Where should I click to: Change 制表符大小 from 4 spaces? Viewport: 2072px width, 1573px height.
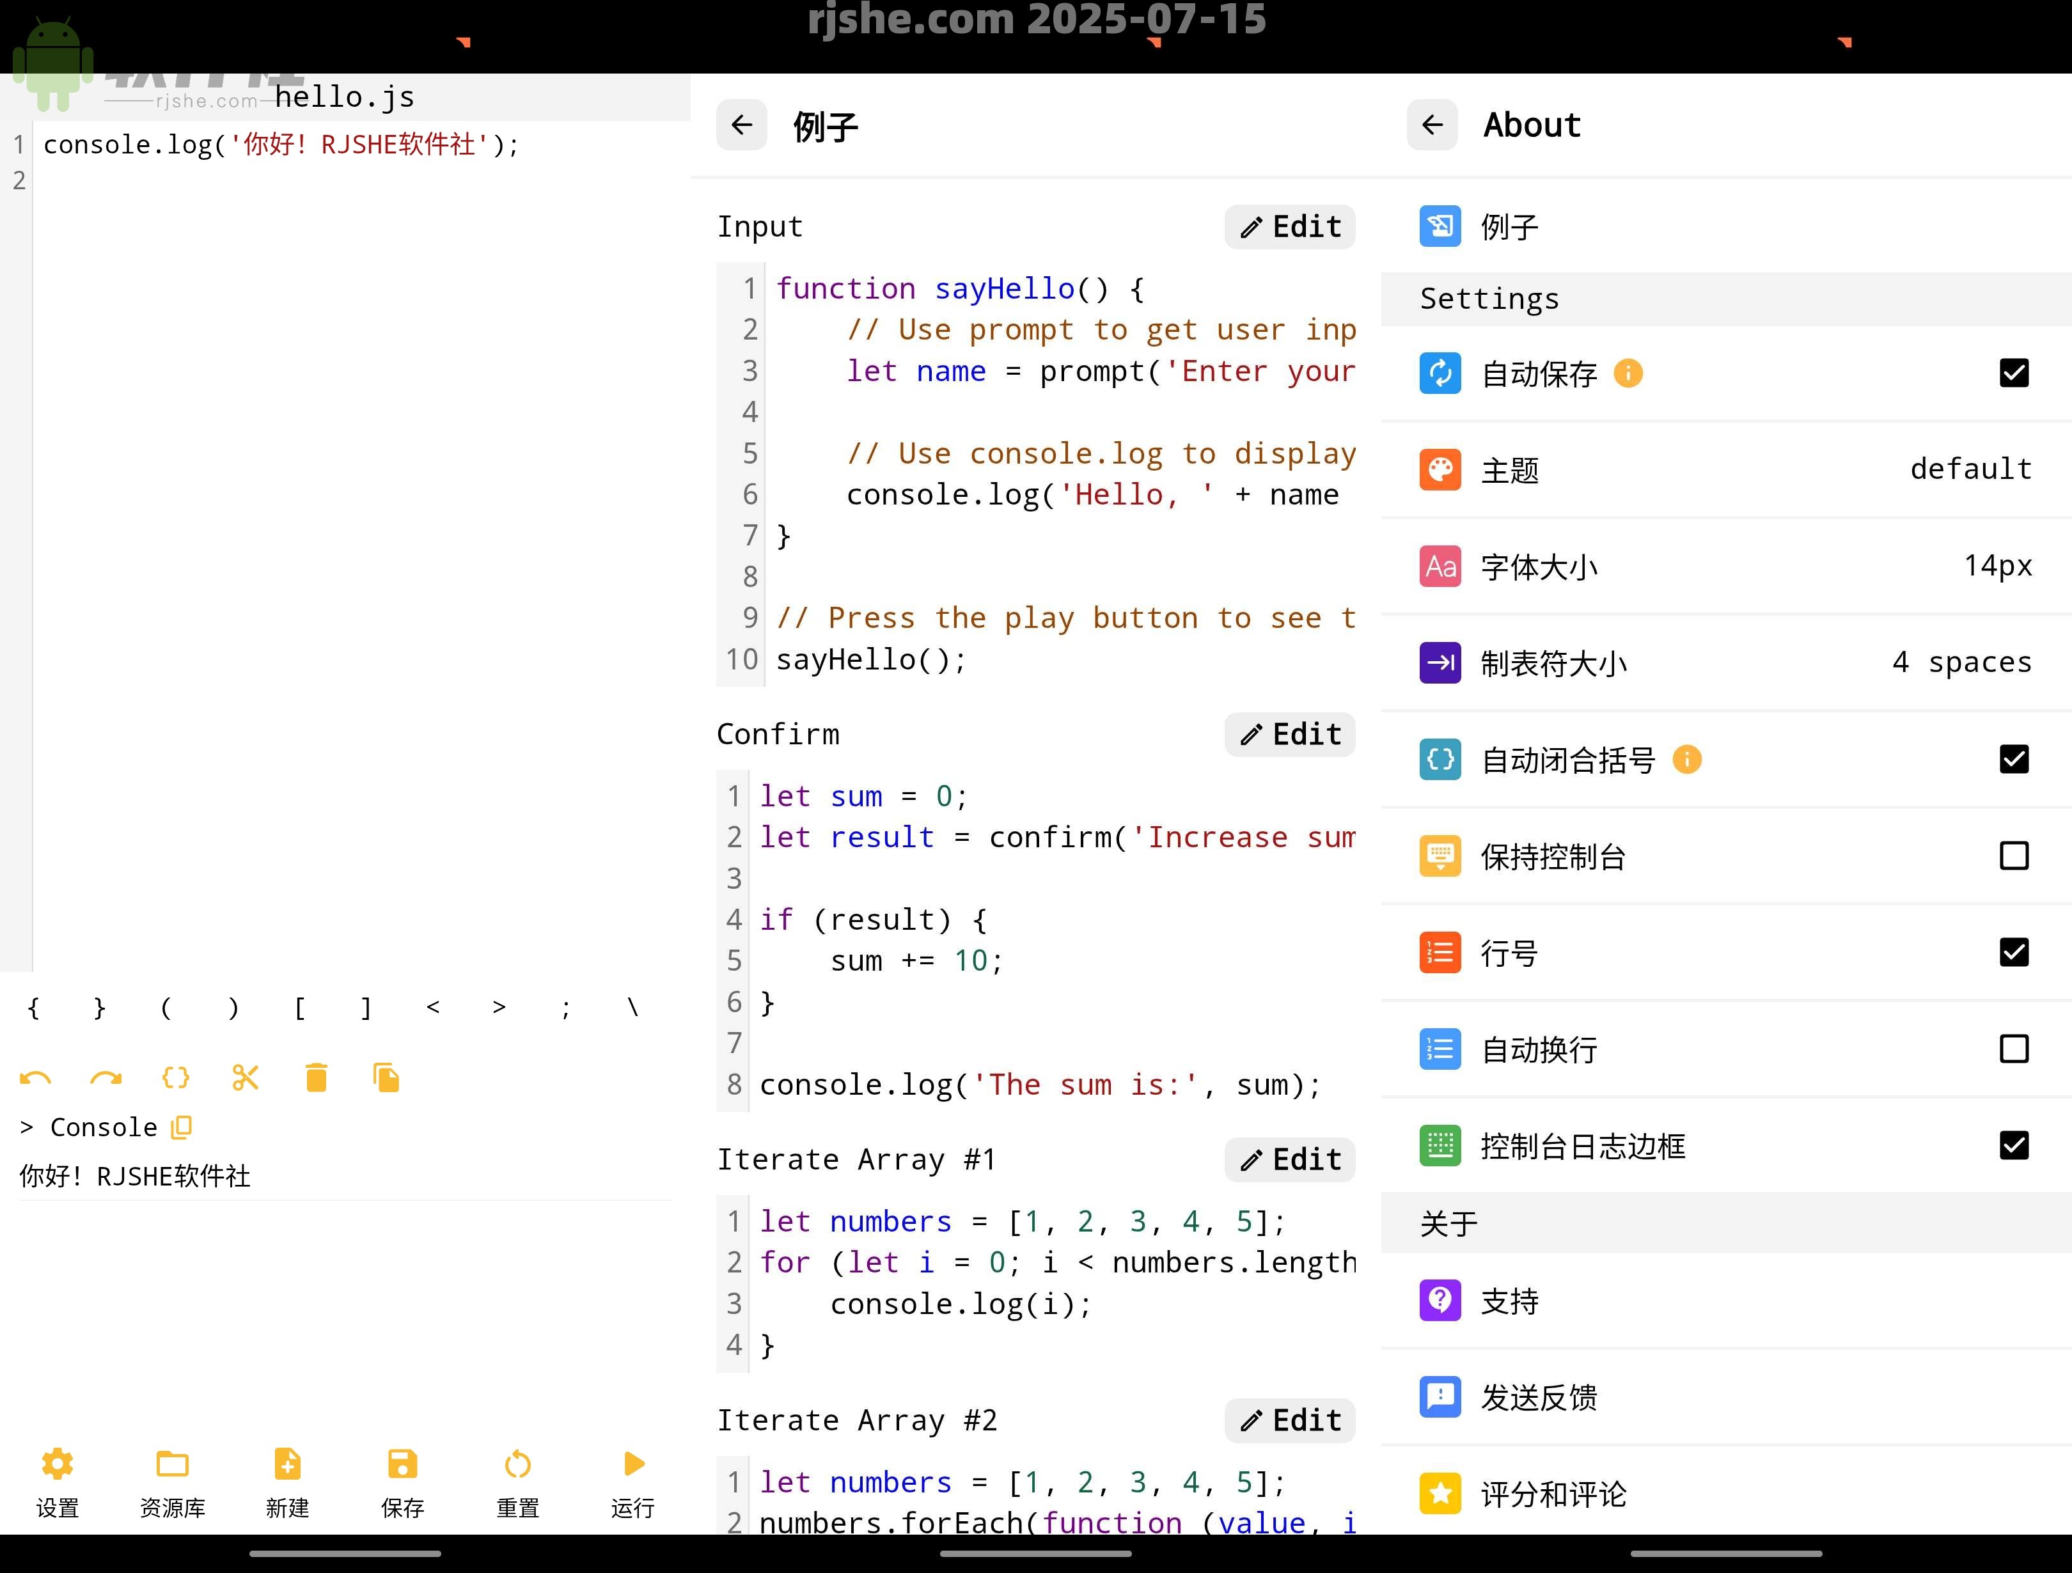coord(1959,661)
